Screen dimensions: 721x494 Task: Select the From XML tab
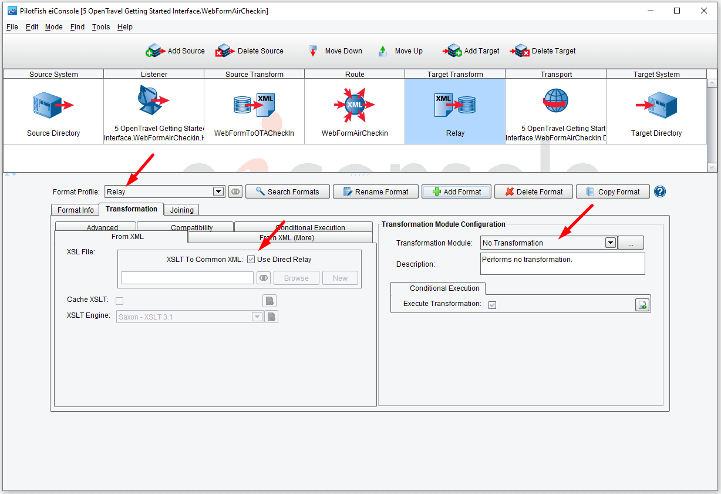coord(121,237)
